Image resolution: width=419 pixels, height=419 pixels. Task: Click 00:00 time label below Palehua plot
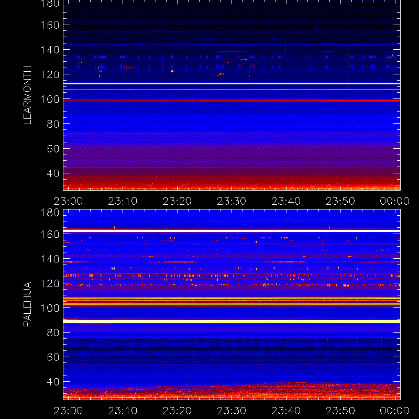tap(395, 411)
